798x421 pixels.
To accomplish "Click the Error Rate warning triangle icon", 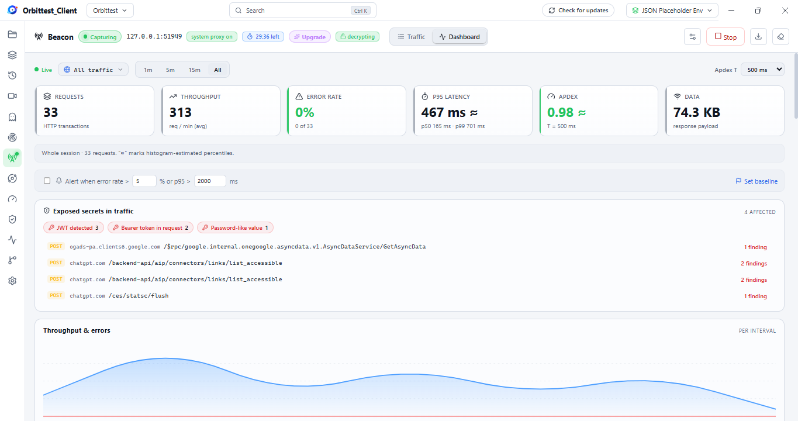I will pyautogui.click(x=299, y=96).
